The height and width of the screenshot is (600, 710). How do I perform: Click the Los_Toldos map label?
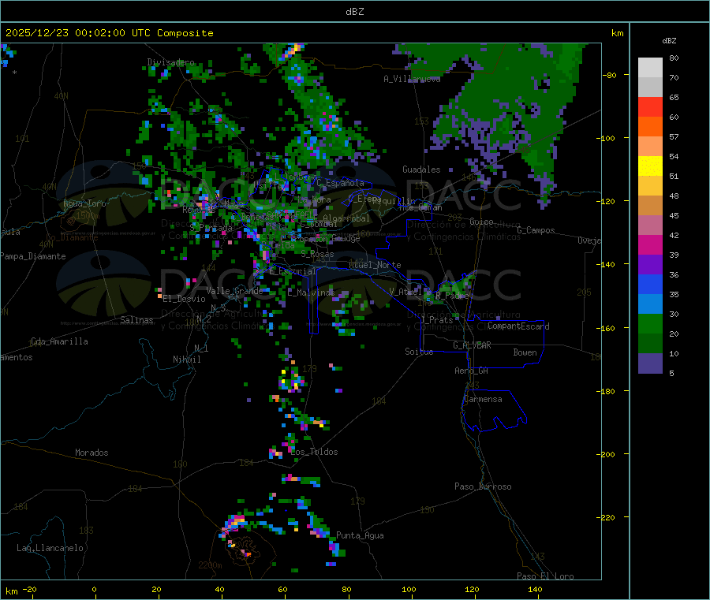tap(314, 452)
